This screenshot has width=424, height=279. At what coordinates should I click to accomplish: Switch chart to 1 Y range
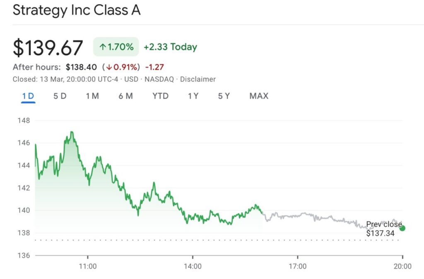[193, 96]
